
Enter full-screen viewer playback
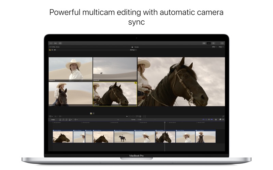223,116
